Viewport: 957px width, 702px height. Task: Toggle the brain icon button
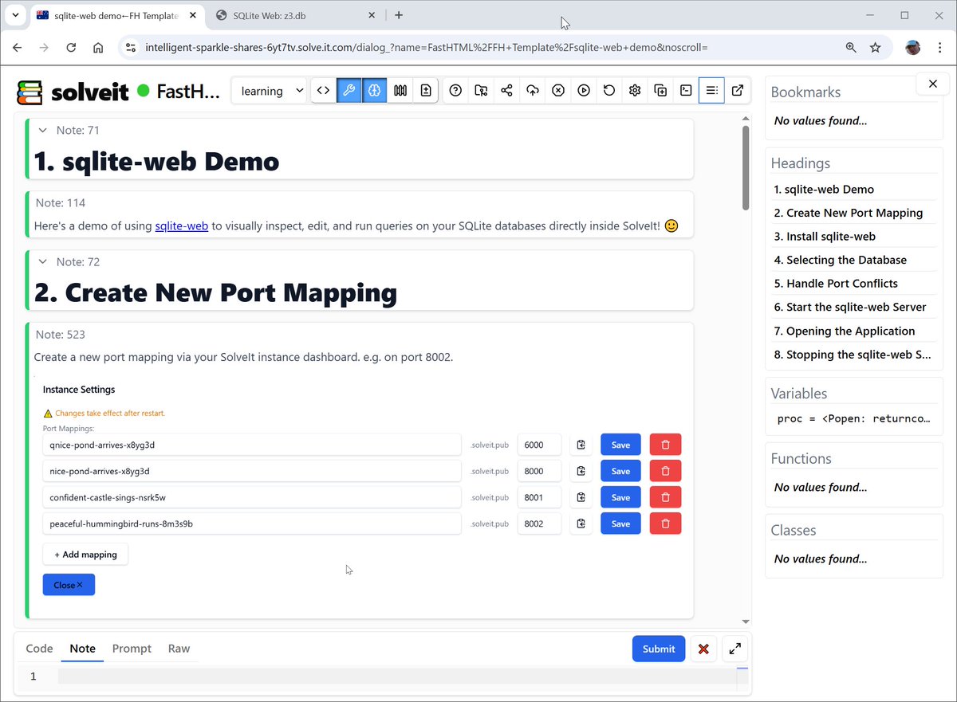click(x=374, y=91)
